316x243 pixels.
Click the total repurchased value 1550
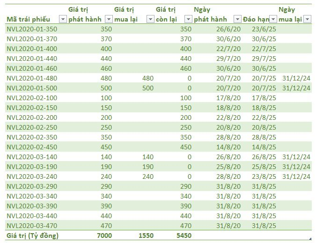click(x=146, y=236)
